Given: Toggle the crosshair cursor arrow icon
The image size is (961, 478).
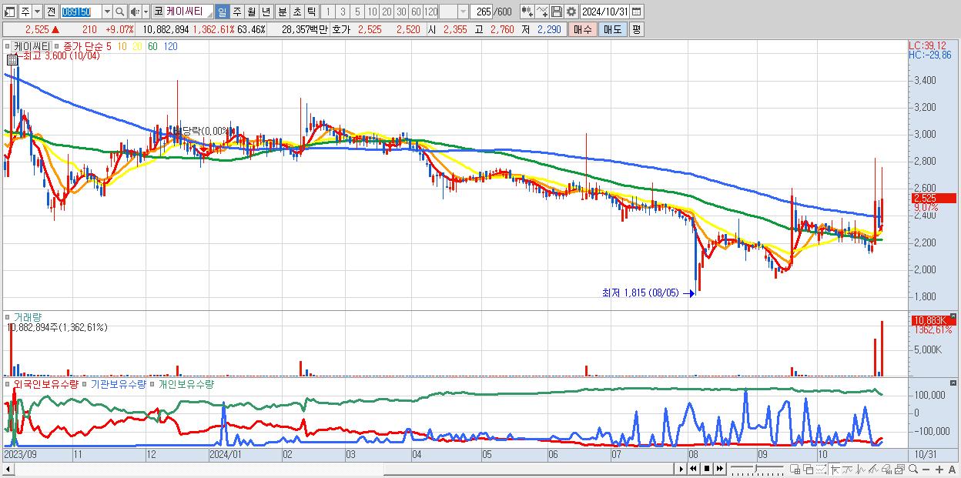Looking at the screenshot, I should (x=835, y=470).
